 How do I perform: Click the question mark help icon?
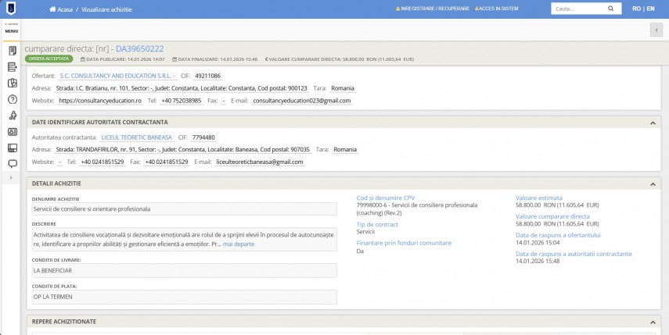point(12,99)
